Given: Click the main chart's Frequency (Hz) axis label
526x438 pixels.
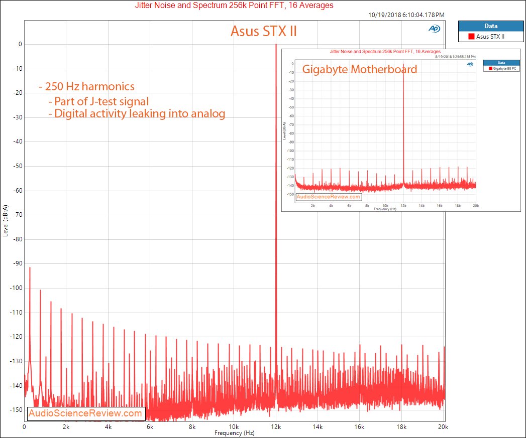Looking at the screenshot, I should click(235, 433).
